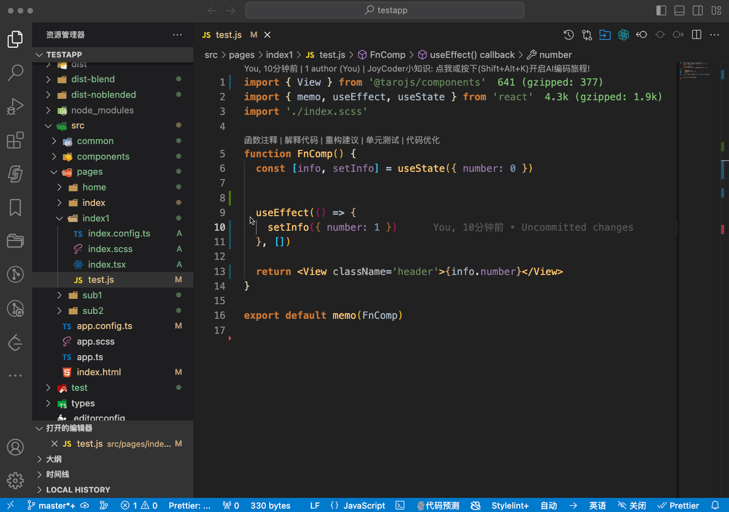Image resolution: width=729 pixels, height=512 pixels.
Task: Open Explorer panel More Actions menu
Action: pyautogui.click(x=177, y=35)
